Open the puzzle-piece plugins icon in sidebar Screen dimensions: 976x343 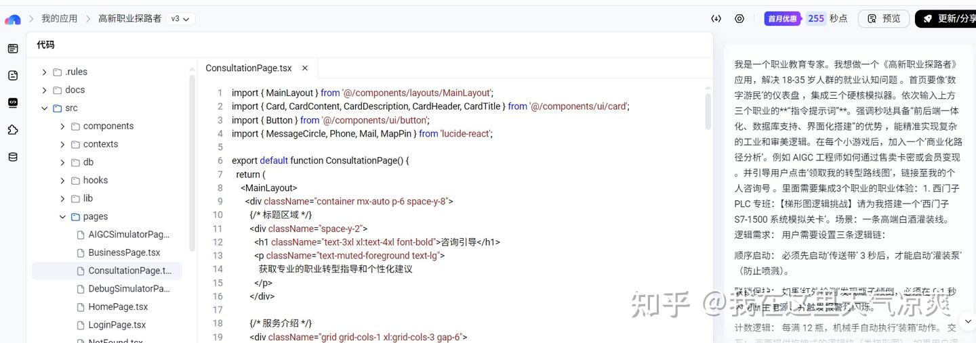click(x=13, y=130)
